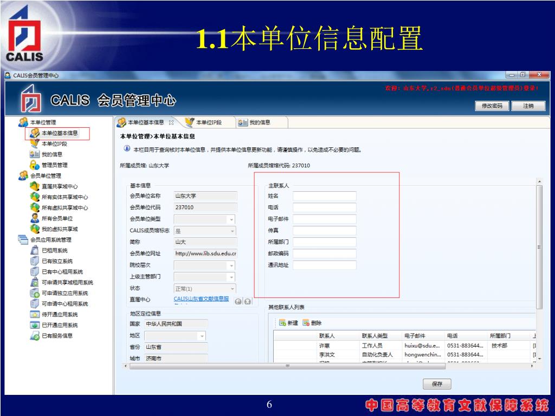The height and width of the screenshot is (416, 555).
Task: Click the 注销 logout button
Action: (x=528, y=106)
